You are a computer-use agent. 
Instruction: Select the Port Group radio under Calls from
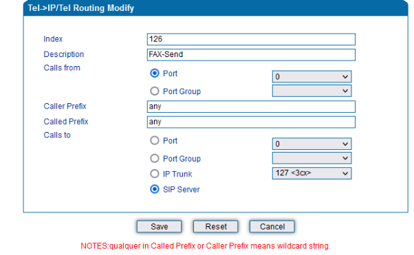(x=155, y=91)
